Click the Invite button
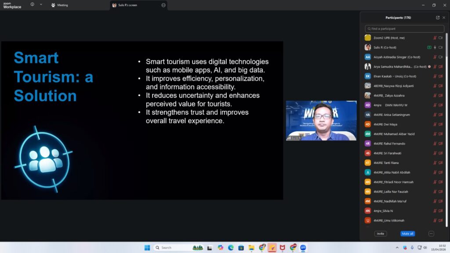 pyautogui.click(x=381, y=234)
